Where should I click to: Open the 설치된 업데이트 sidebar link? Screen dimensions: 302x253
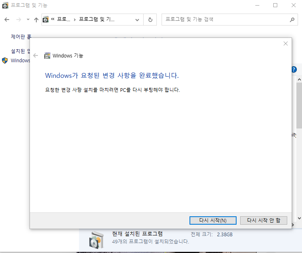click(x=20, y=51)
